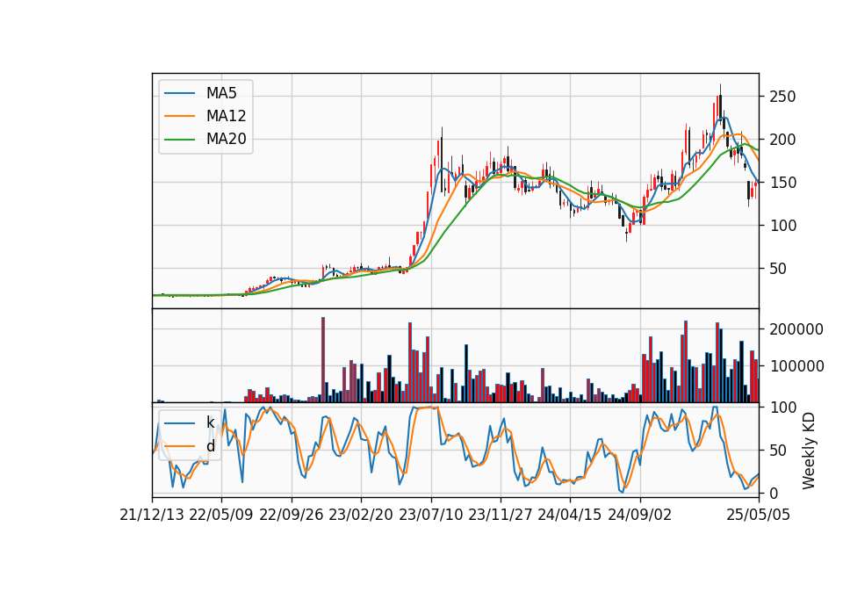This screenshot has width=843, height=606.
Task: Click the green MA20 legend line sample
Action: [x=179, y=140]
